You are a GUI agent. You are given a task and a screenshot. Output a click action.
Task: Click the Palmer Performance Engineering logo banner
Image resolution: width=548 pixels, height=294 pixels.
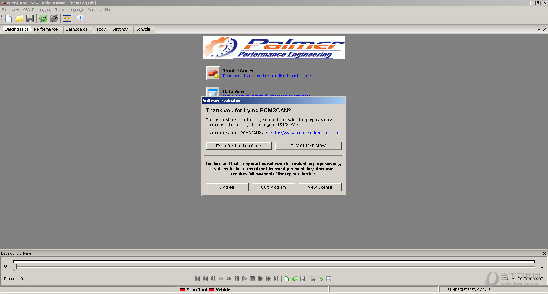click(x=274, y=48)
